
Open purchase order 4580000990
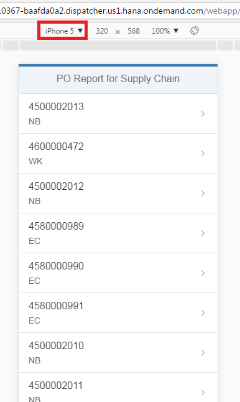point(118,273)
